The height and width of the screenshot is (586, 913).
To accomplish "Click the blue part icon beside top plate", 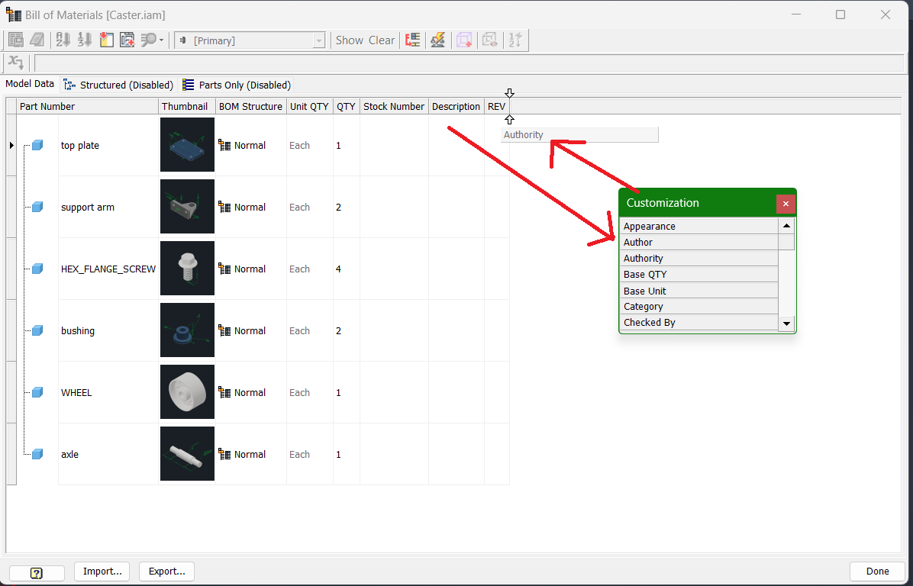I will pos(37,146).
